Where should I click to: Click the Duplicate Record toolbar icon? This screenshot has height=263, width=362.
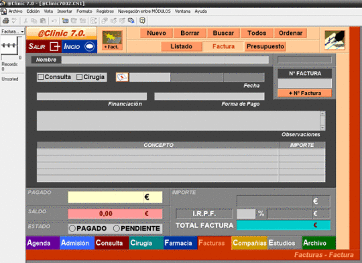pyautogui.click(x=74, y=21)
